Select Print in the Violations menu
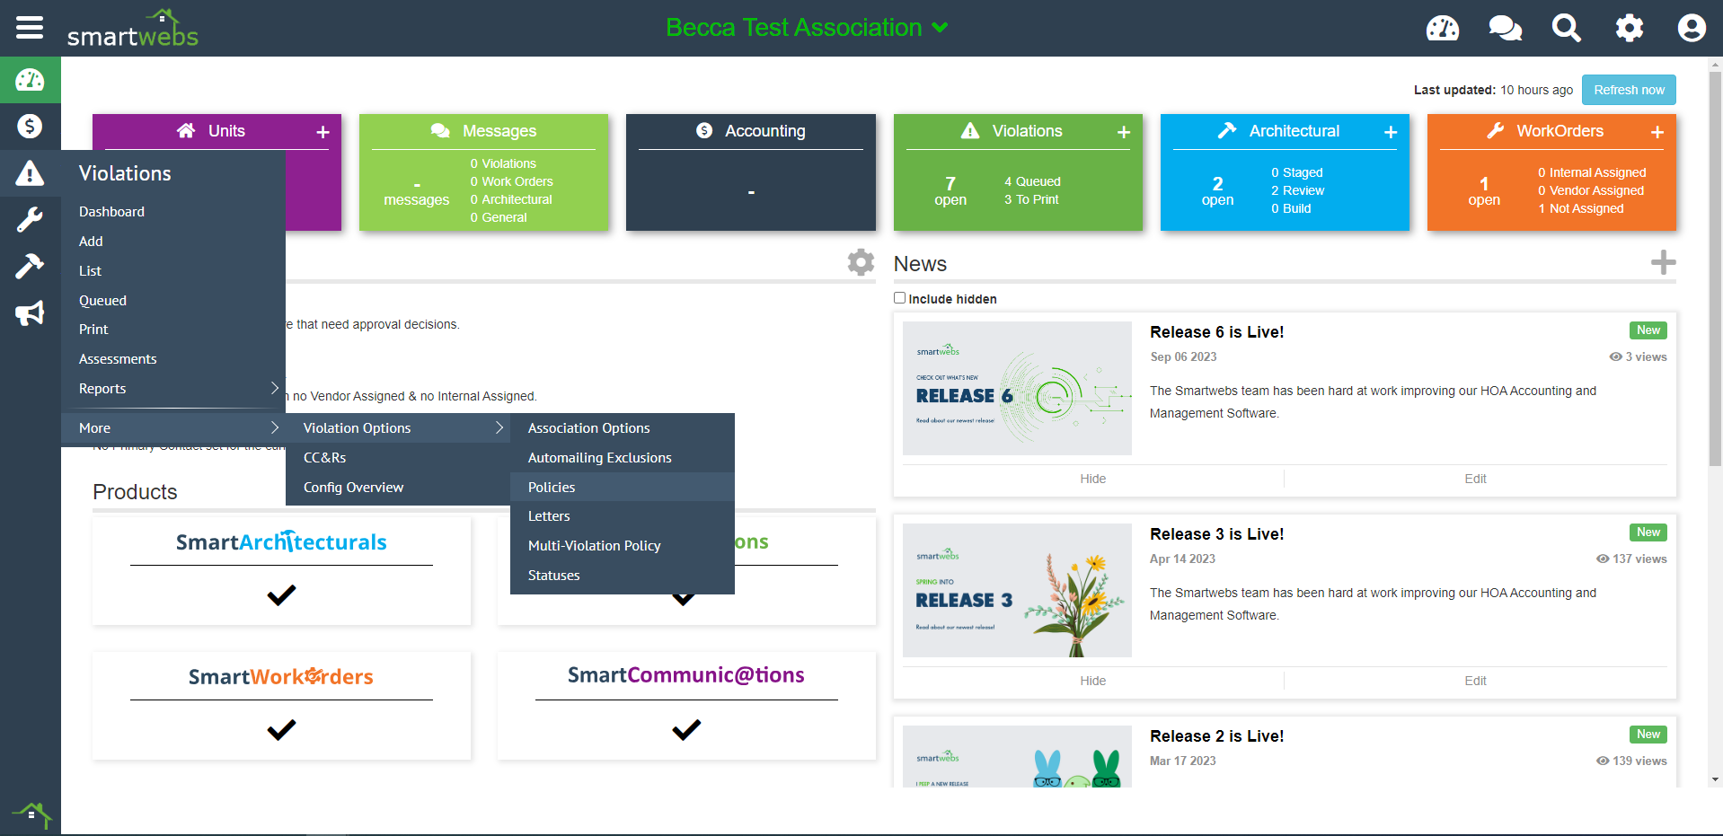1723x836 pixels. (x=93, y=330)
